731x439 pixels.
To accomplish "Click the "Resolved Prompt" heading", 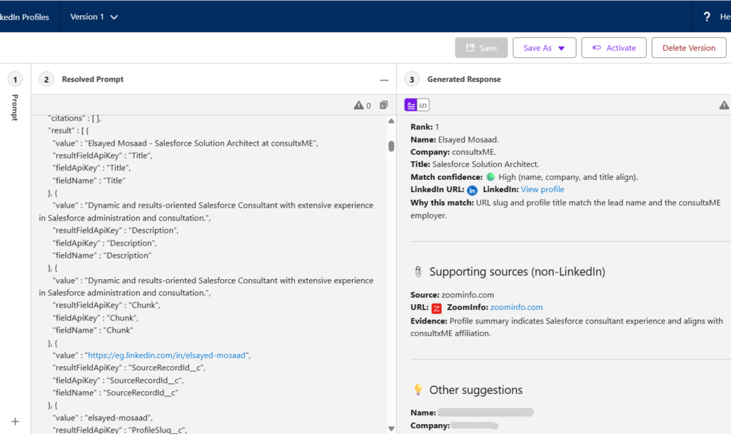I will pyautogui.click(x=93, y=79).
